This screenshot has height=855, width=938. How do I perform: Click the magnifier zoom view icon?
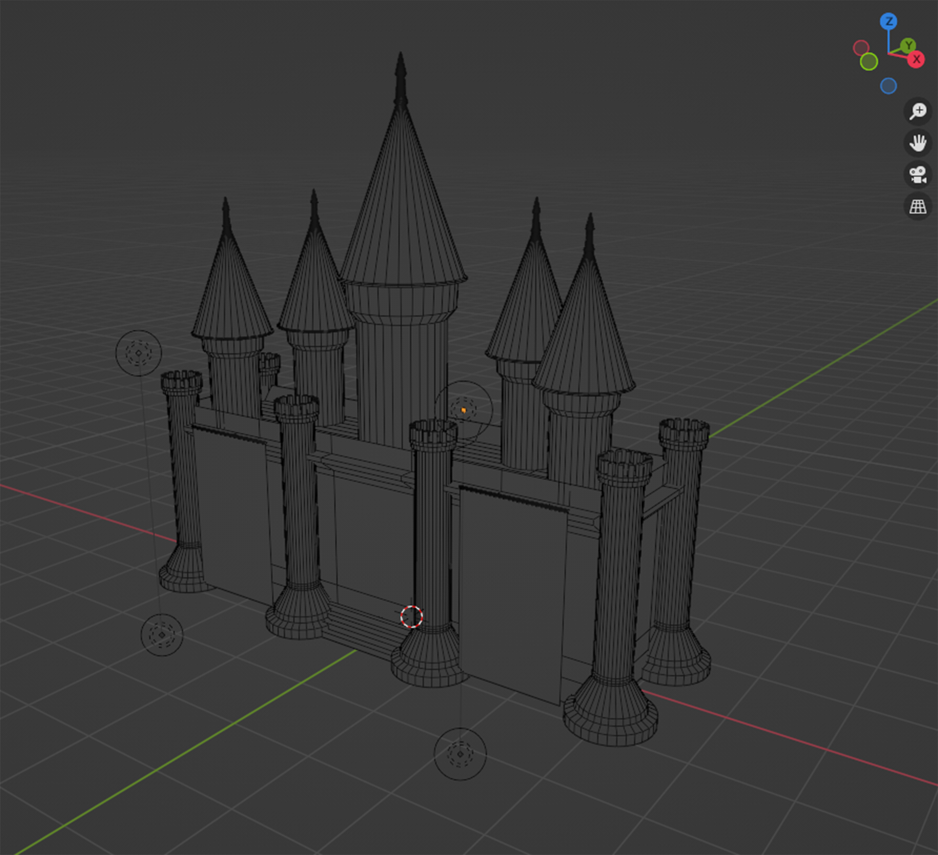pyautogui.click(x=917, y=111)
